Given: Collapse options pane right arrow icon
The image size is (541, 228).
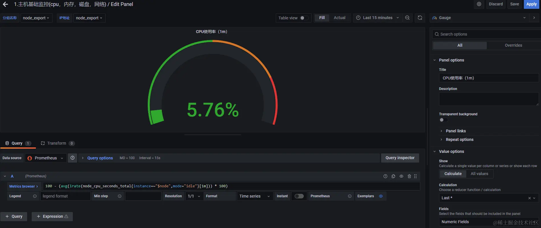Looking at the screenshot, I should point(534,18).
